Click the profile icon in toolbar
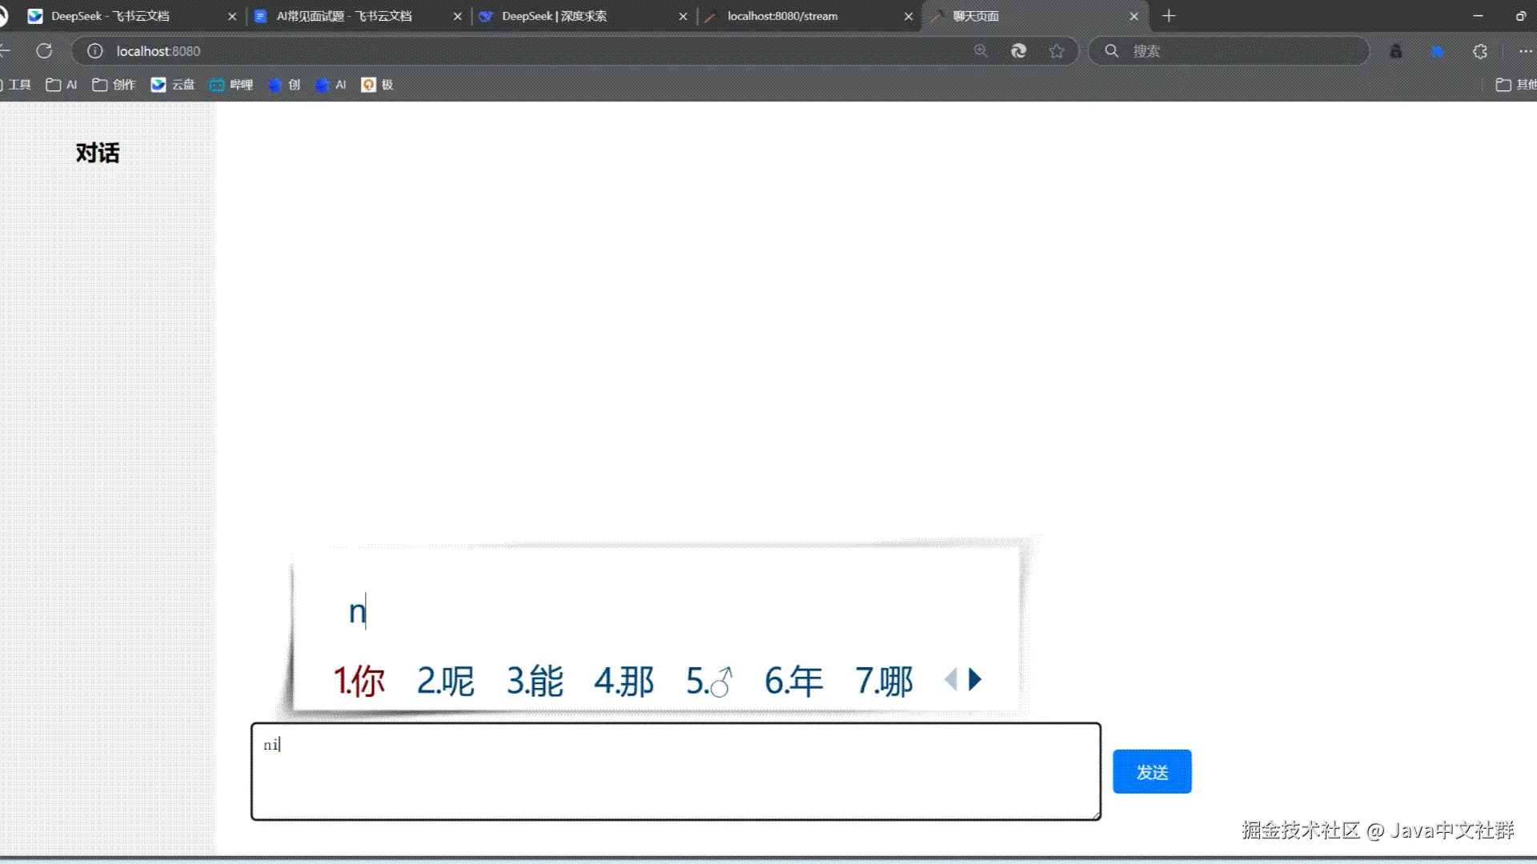Viewport: 1537px width, 864px height. 1396,51
